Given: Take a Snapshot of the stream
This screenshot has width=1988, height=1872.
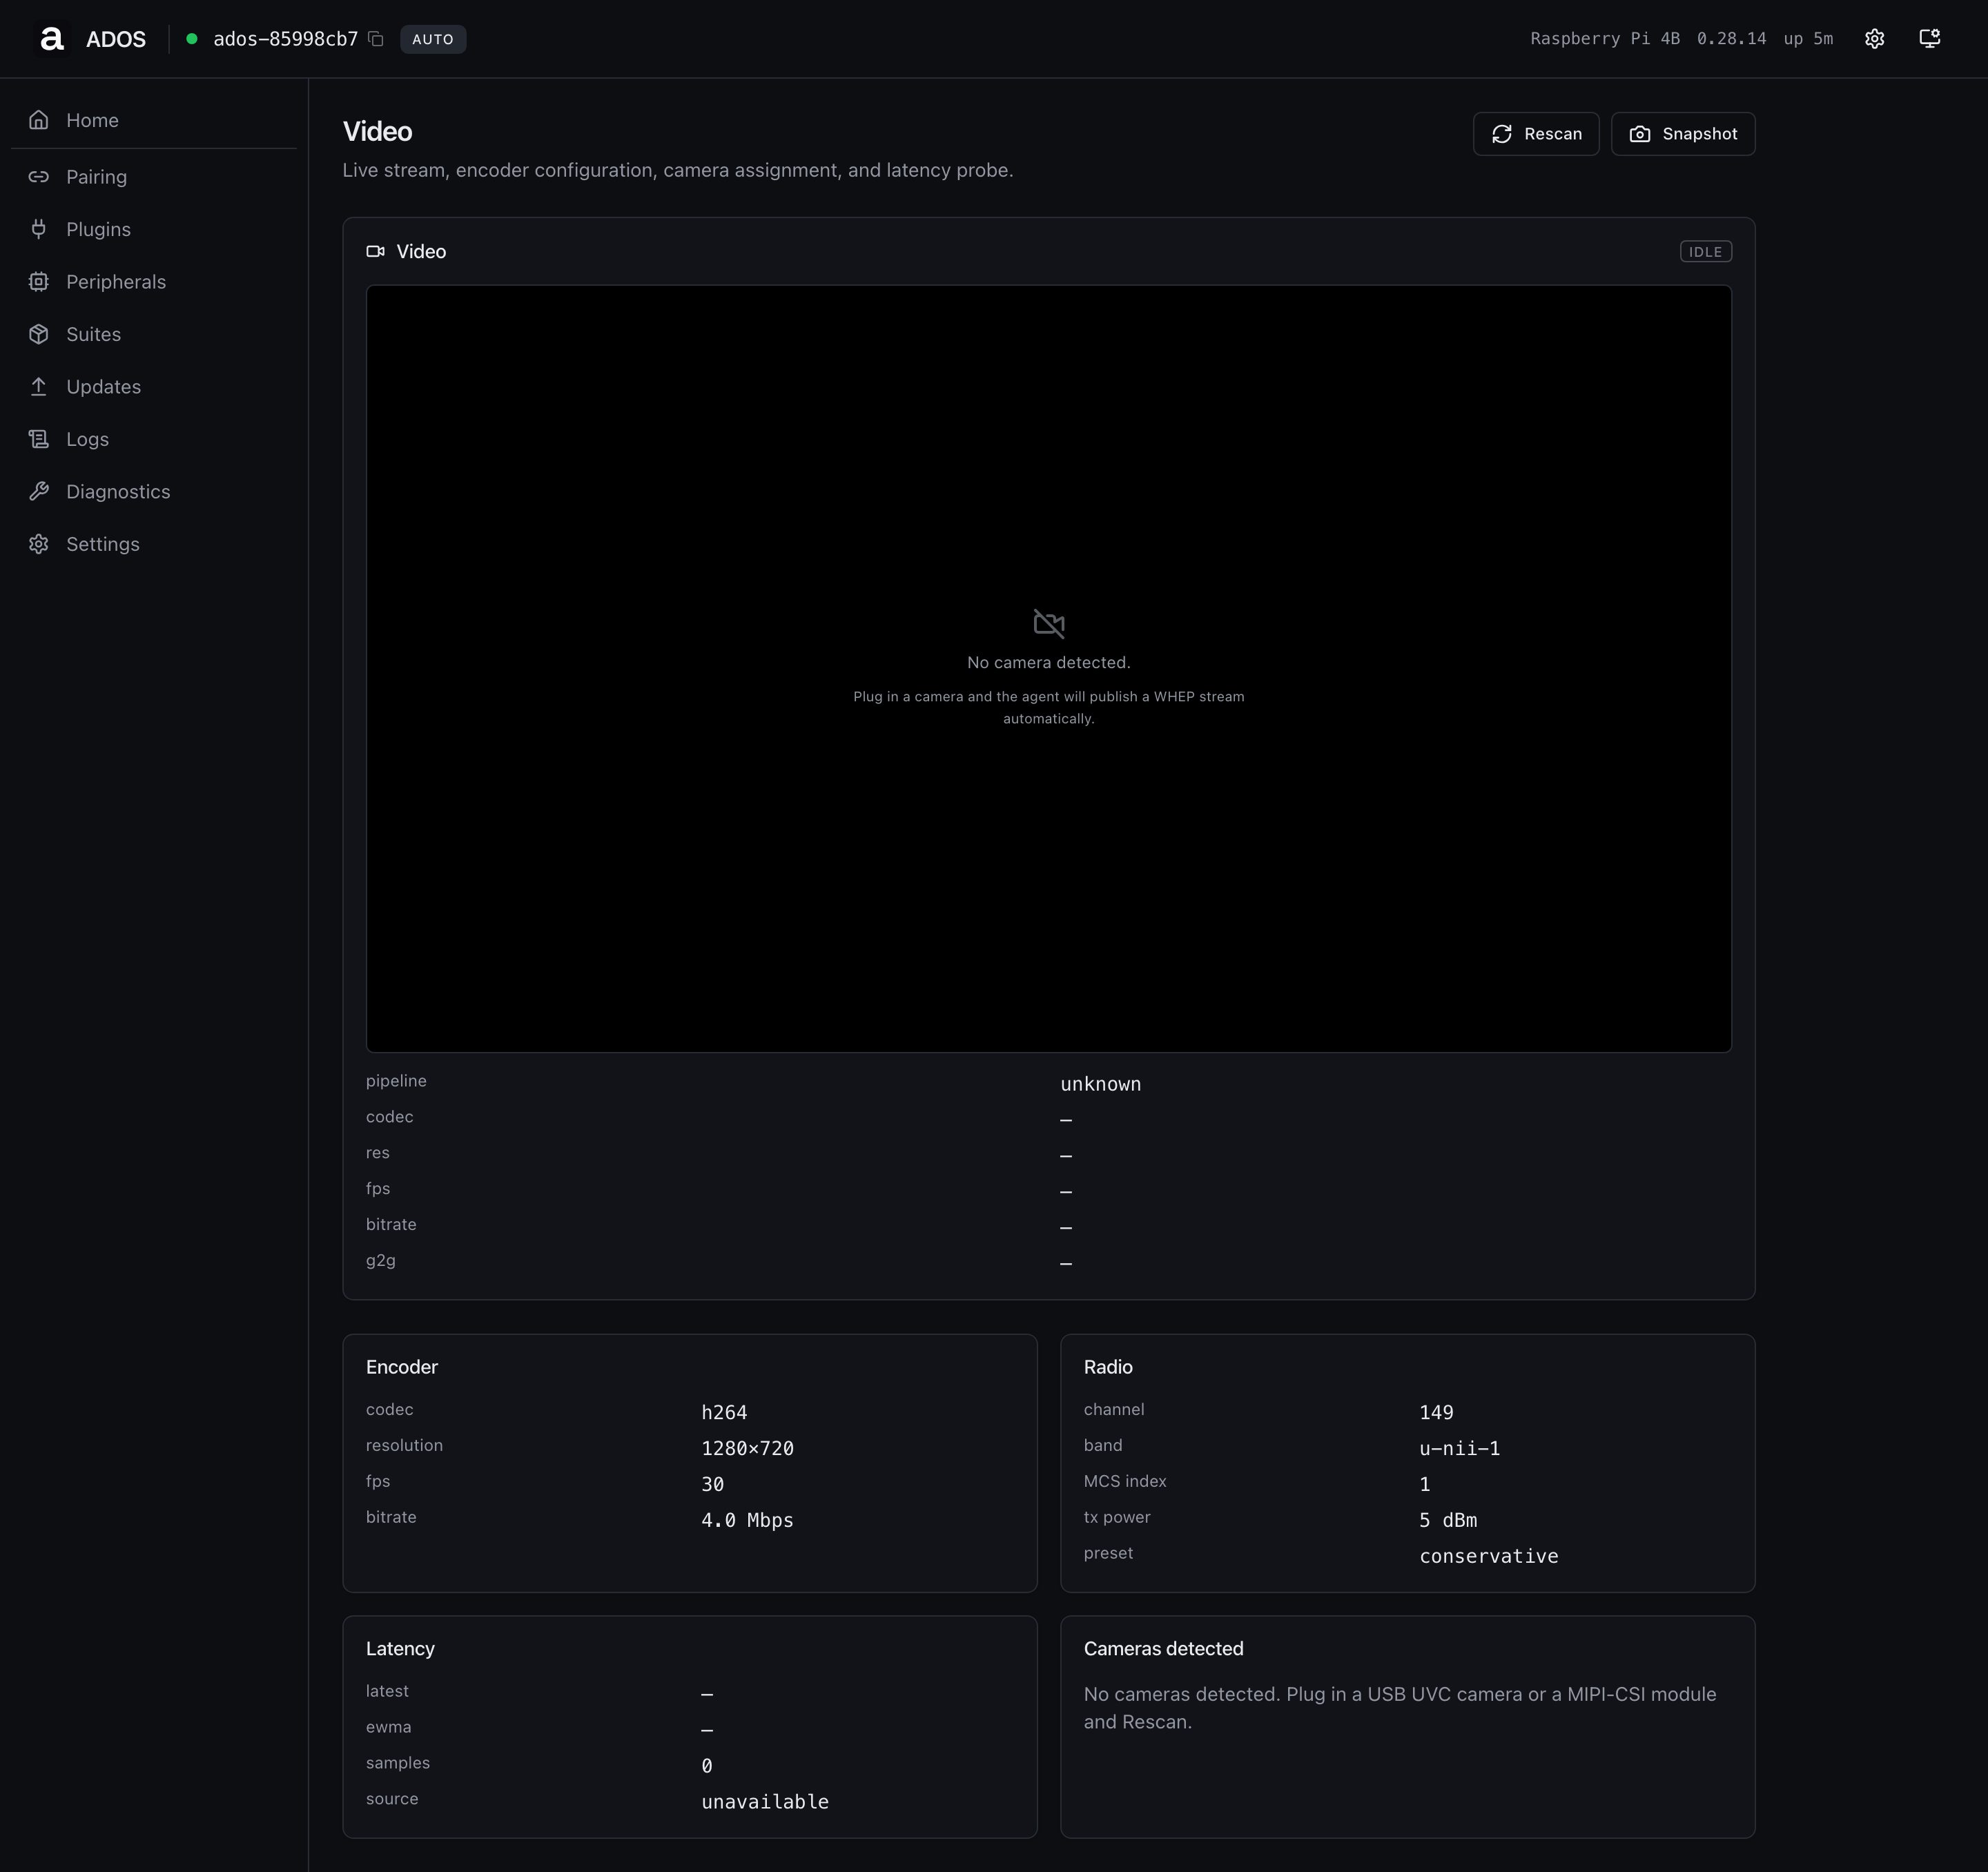Looking at the screenshot, I should coord(1683,134).
